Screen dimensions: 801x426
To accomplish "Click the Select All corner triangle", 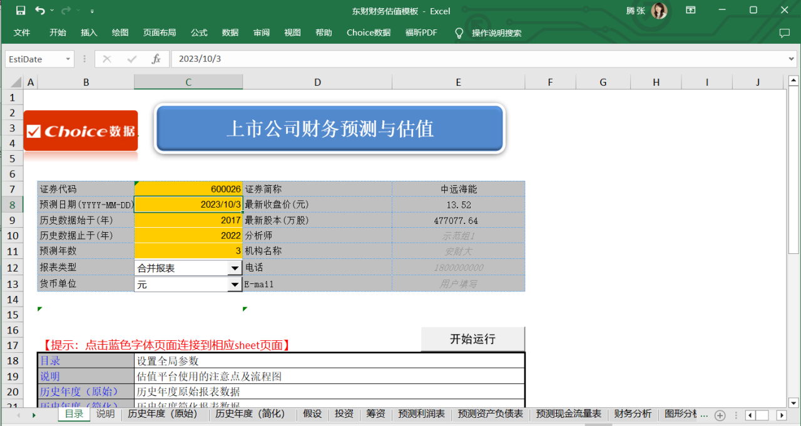I will (x=14, y=83).
